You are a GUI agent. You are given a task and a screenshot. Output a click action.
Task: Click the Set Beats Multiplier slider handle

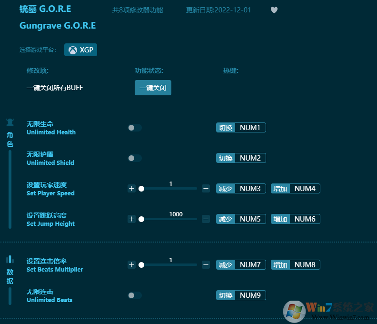click(141, 265)
